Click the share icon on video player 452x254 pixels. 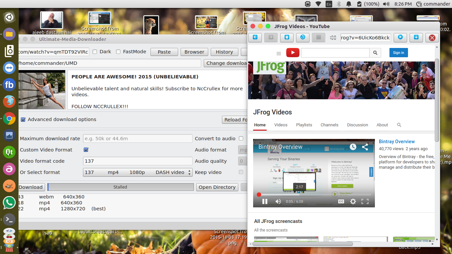(x=365, y=147)
